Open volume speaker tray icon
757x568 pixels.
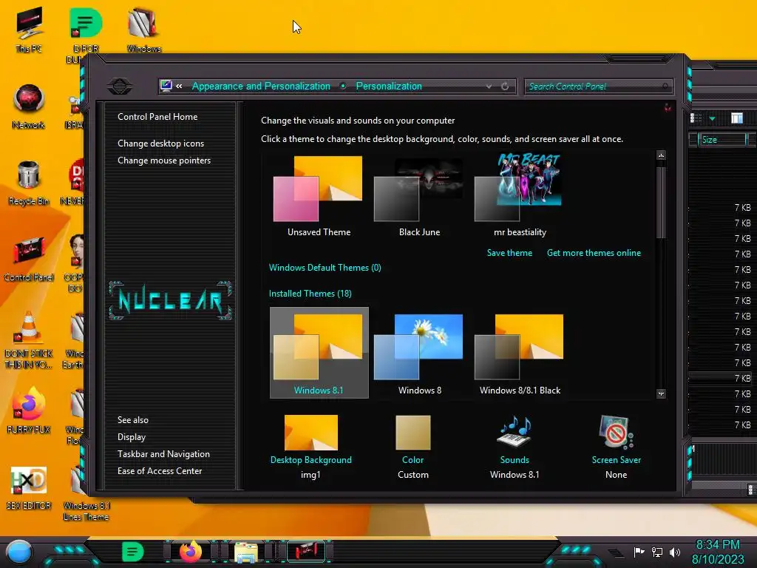pos(675,552)
